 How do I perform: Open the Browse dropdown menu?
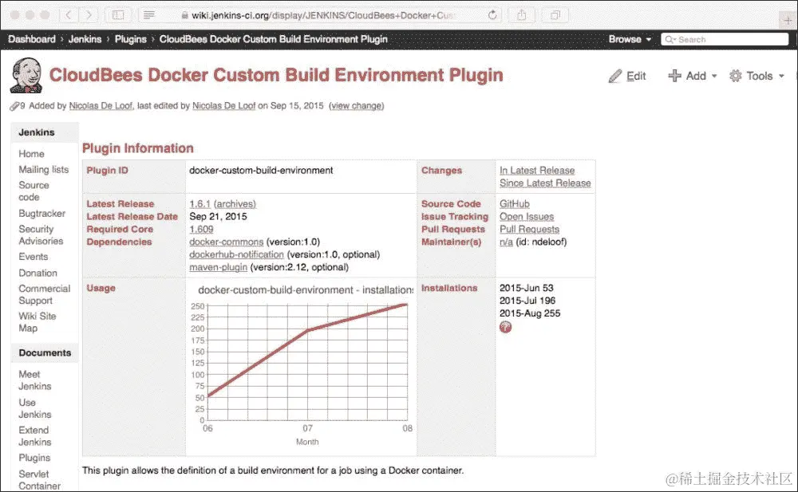[630, 39]
